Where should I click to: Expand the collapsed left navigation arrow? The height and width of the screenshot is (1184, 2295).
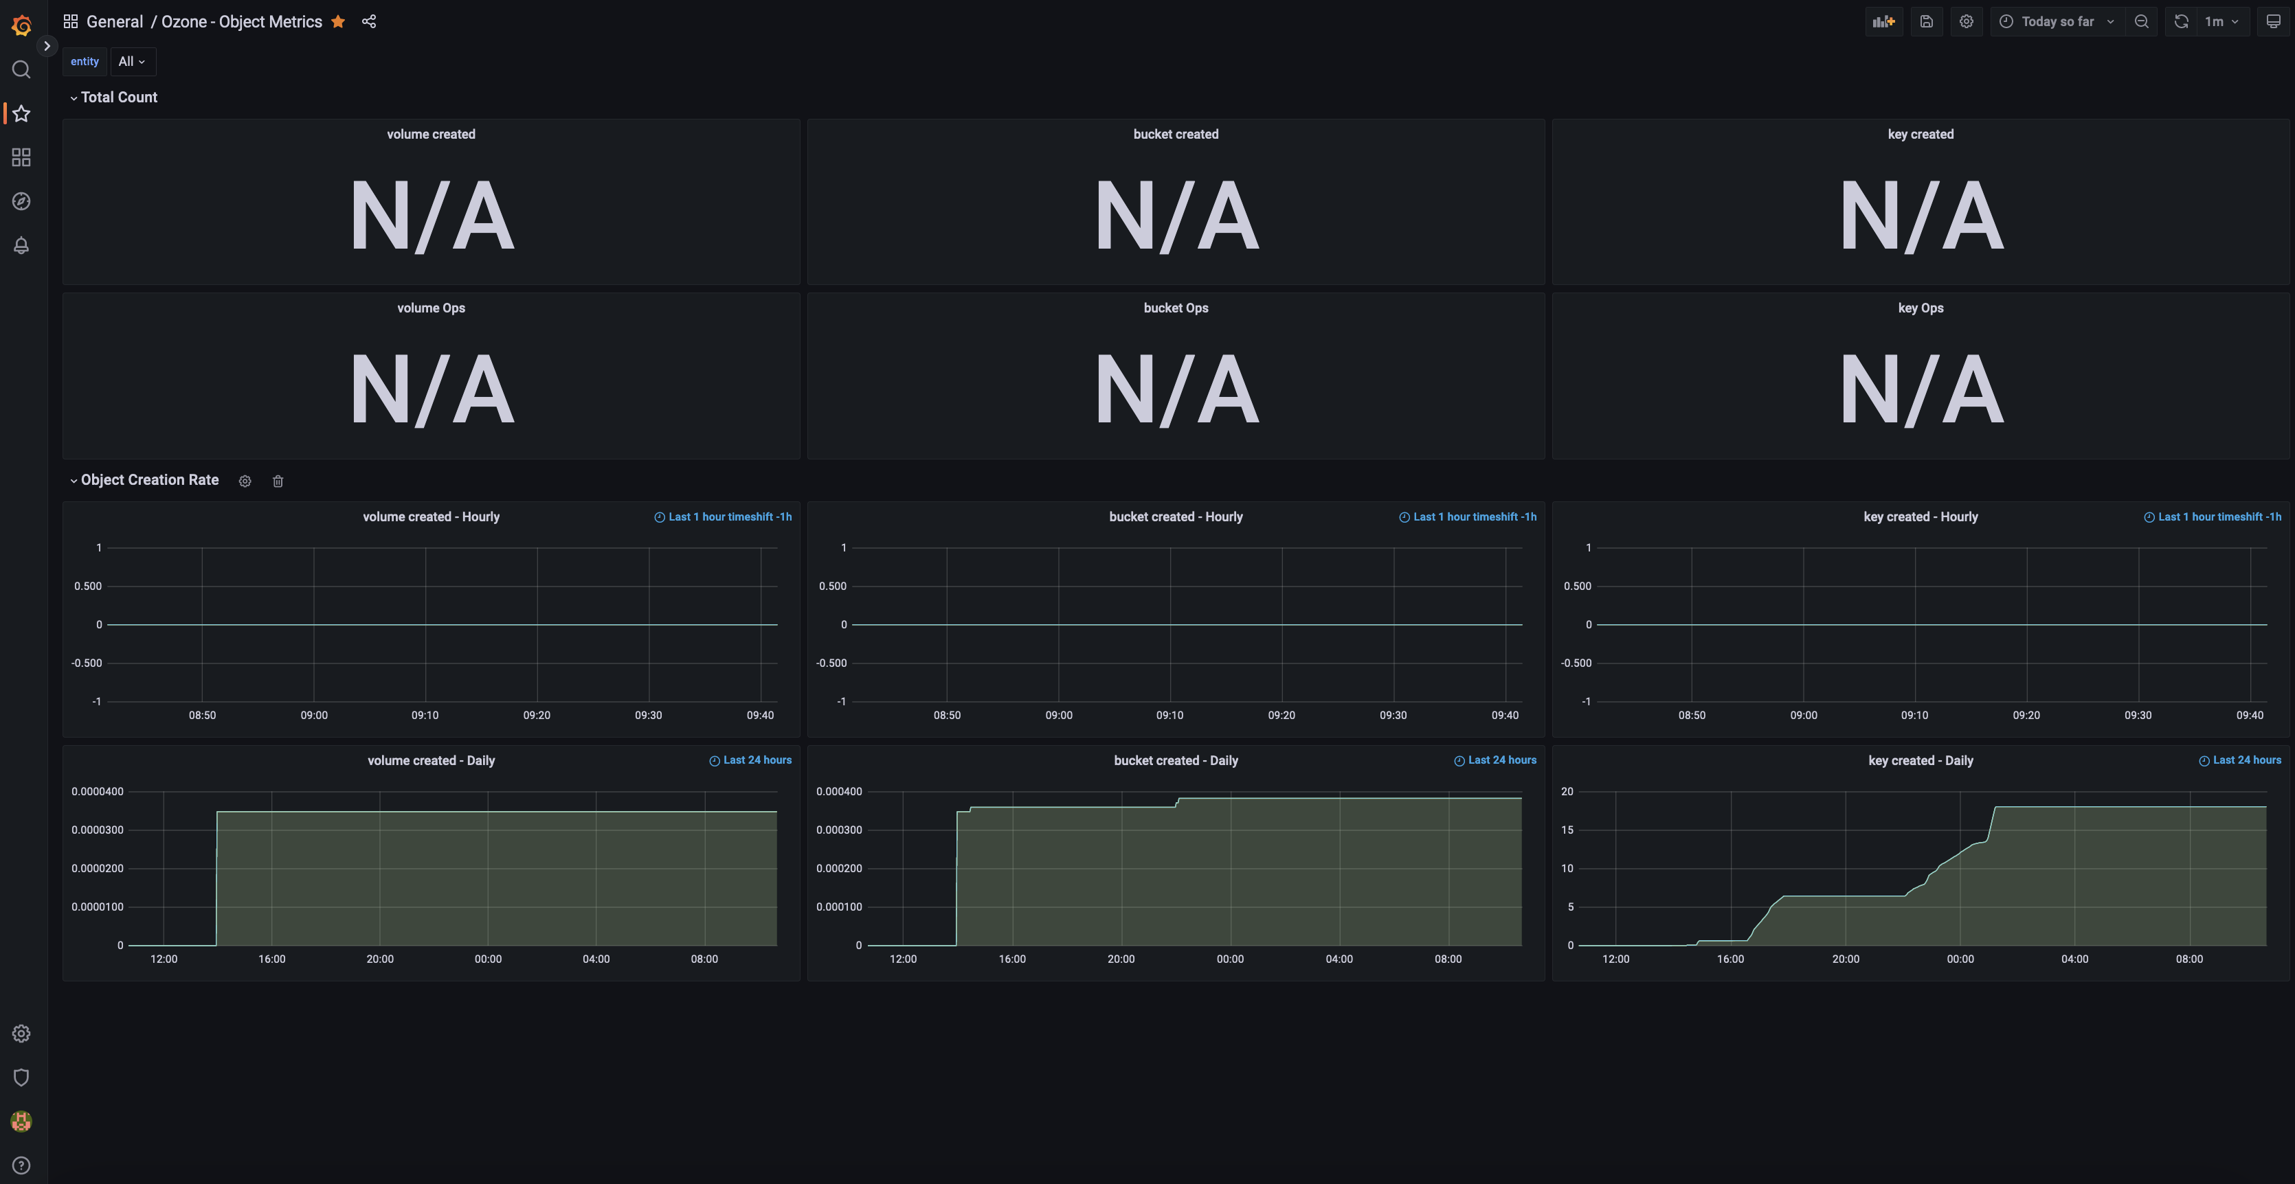(46, 45)
